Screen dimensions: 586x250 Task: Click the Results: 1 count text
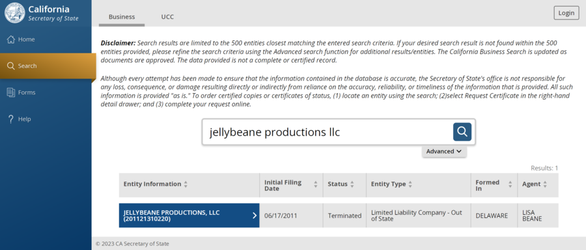[x=544, y=168]
